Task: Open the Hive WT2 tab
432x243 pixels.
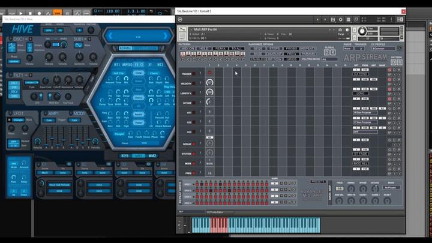Action: 160,65
